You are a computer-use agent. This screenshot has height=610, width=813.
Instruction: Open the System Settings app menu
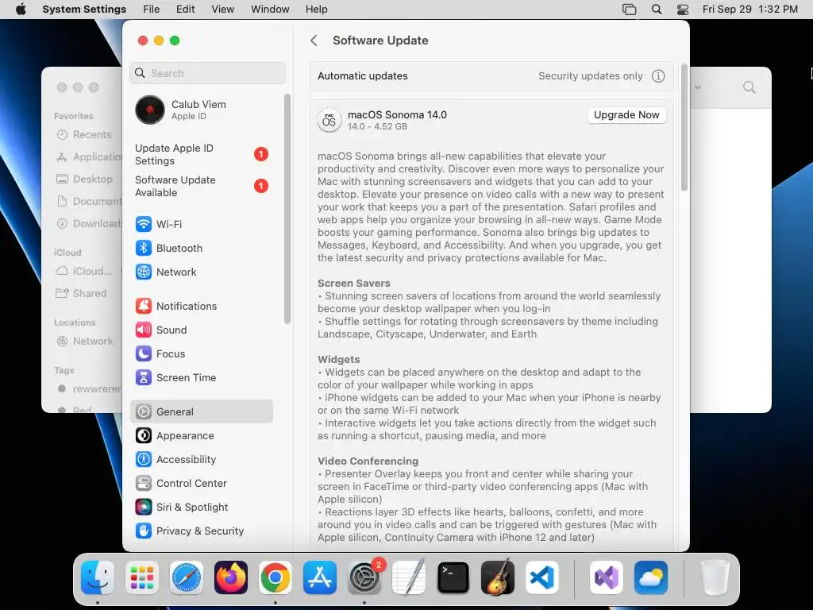click(84, 10)
